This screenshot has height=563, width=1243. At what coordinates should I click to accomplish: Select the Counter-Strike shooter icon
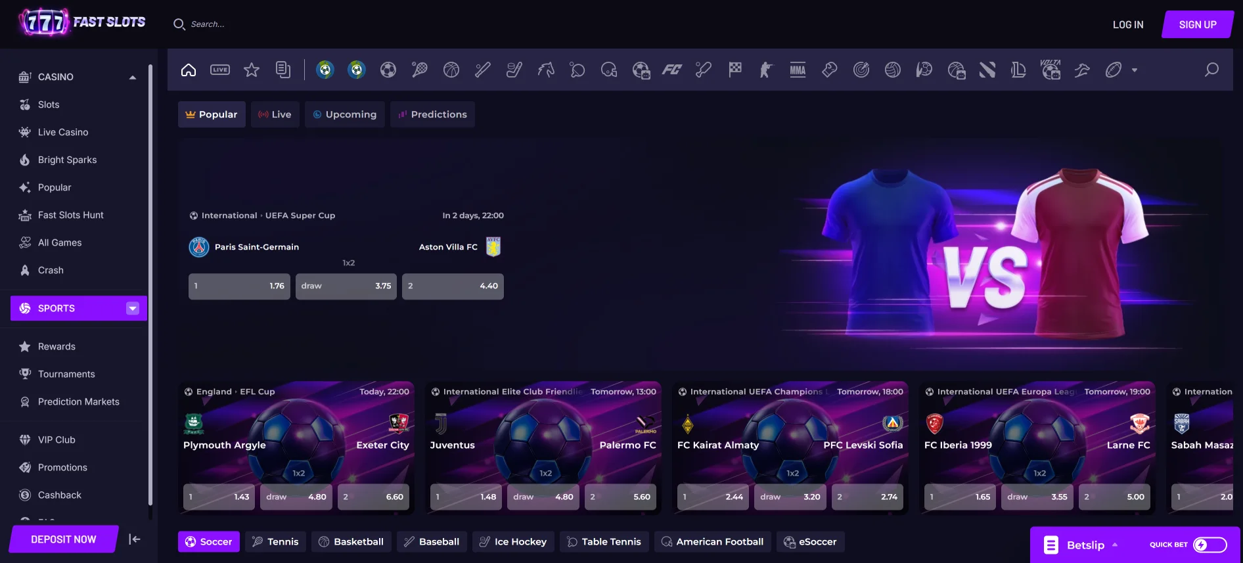click(x=766, y=70)
